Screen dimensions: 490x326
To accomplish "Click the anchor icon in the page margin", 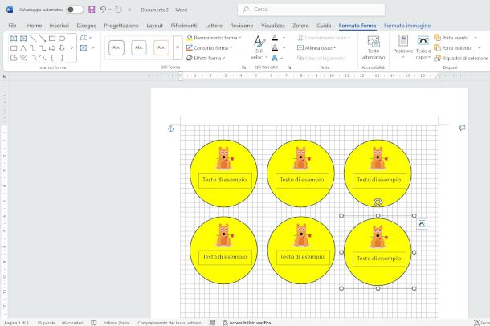I will click(x=170, y=128).
